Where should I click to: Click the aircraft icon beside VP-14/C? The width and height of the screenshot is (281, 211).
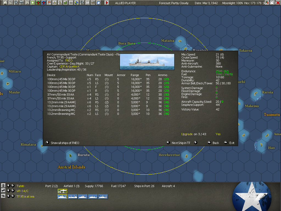[3, 191]
